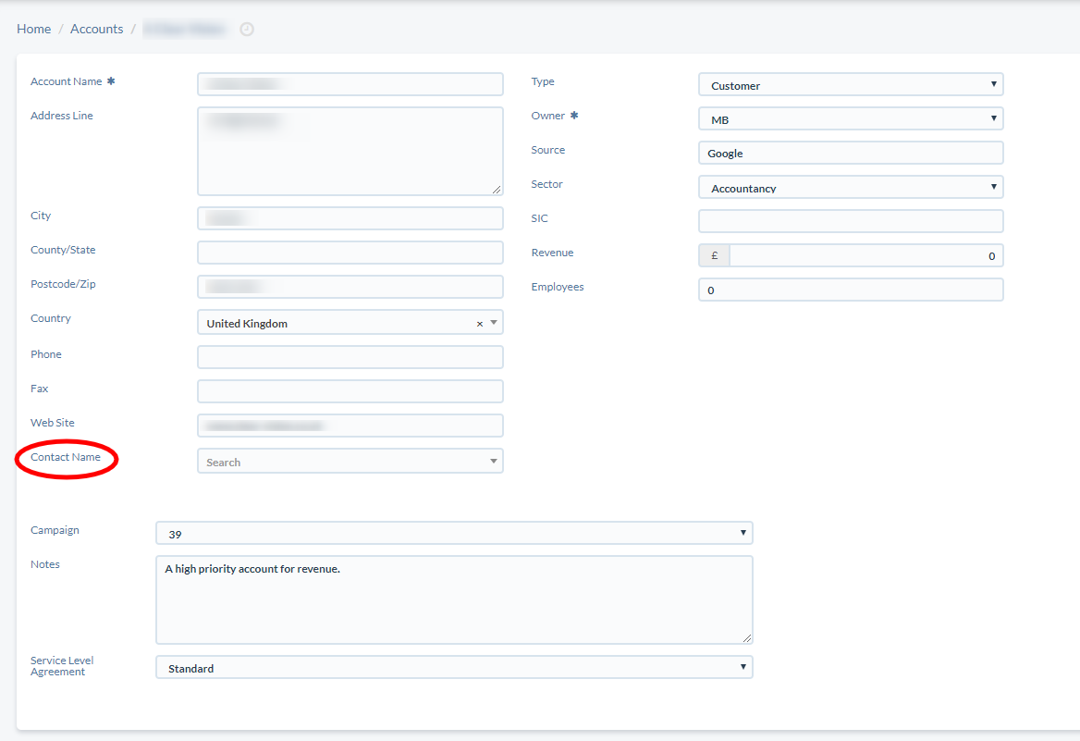Open Accounts breadcrumb link
Screen dimensions: 1080x741
pos(96,29)
